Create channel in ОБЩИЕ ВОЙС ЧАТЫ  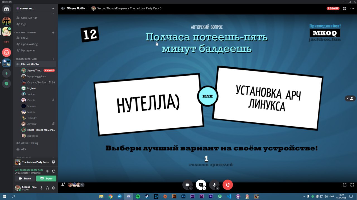pyautogui.click(x=53, y=59)
